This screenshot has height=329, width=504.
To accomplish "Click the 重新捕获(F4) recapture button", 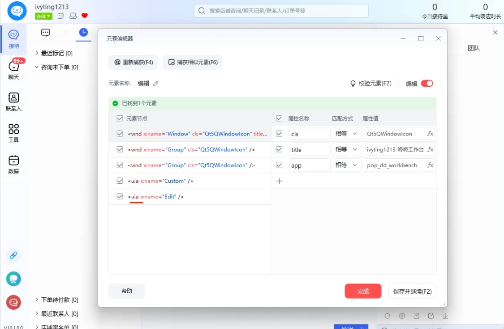I will (x=134, y=62).
